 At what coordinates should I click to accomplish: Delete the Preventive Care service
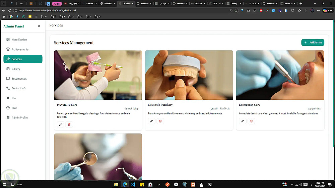[x=69, y=124]
